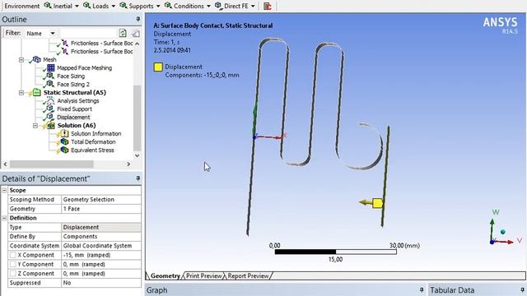Collapse the Solution (A6) node
This screenshot has width=527, height=296.
[35, 126]
